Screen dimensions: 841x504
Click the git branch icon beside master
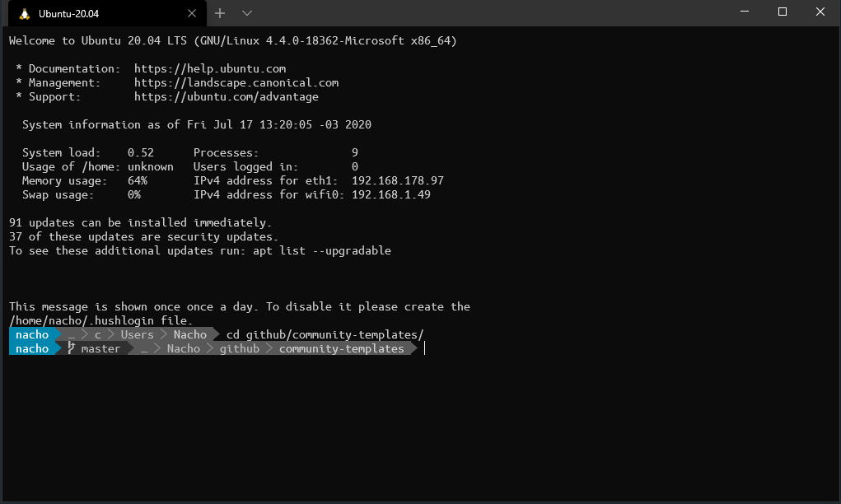(x=71, y=348)
